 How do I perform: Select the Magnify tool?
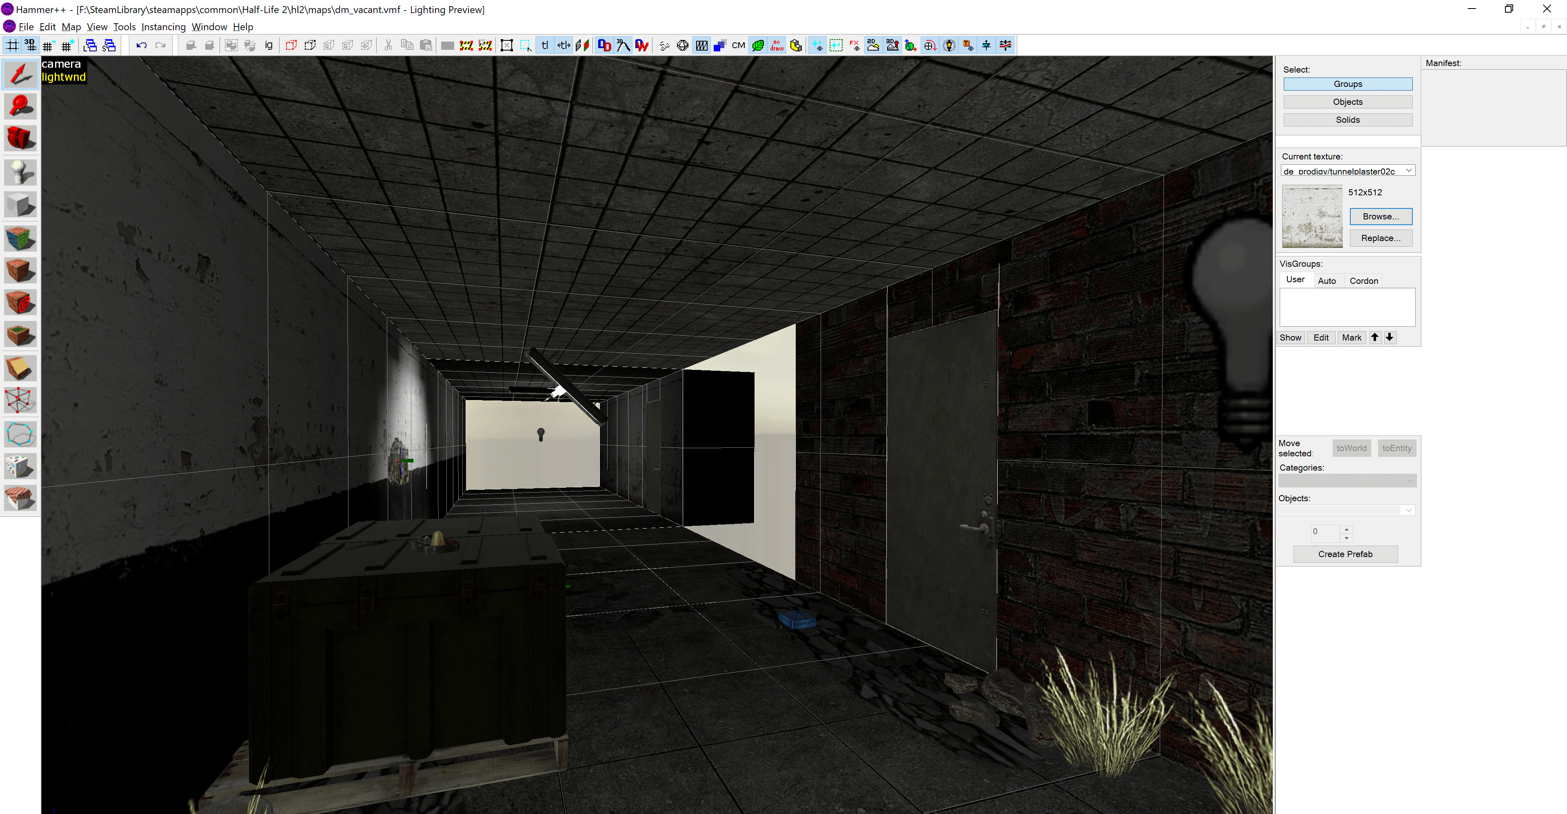pos(20,106)
